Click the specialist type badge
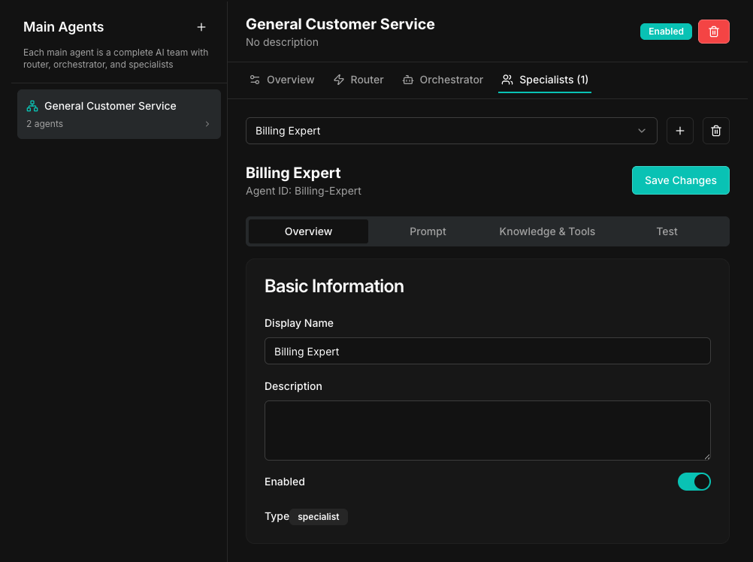753x562 pixels. pos(319,517)
